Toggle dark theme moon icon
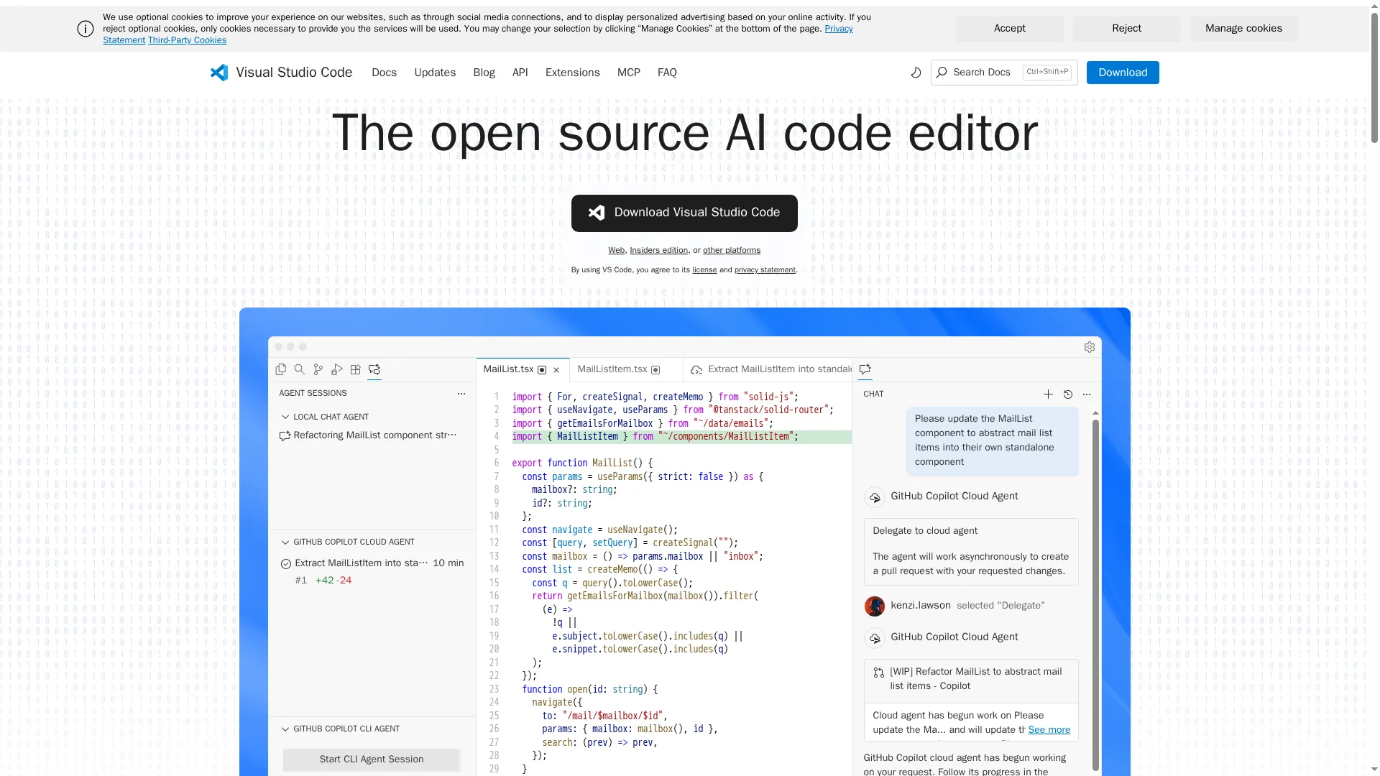 click(916, 73)
